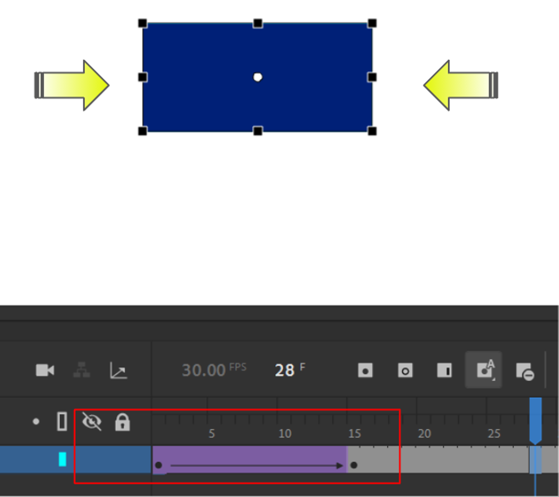Click the layer parenting view icon
This screenshot has height=497, width=559.
pyautogui.click(x=82, y=370)
